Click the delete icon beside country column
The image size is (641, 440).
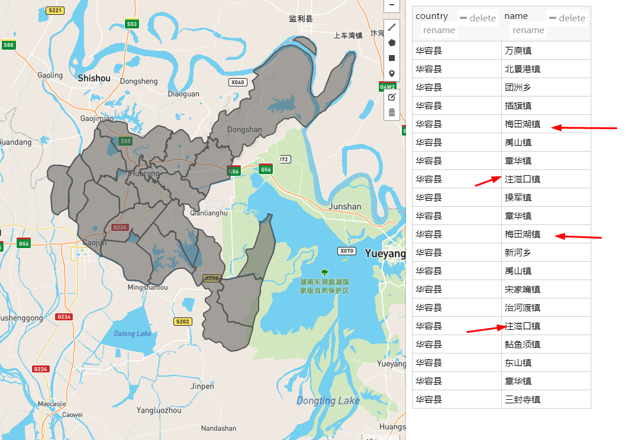tap(478, 18)
